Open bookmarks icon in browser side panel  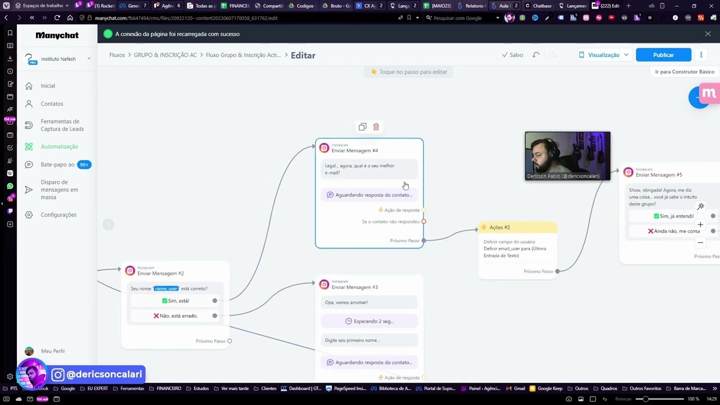click(10, 33)
